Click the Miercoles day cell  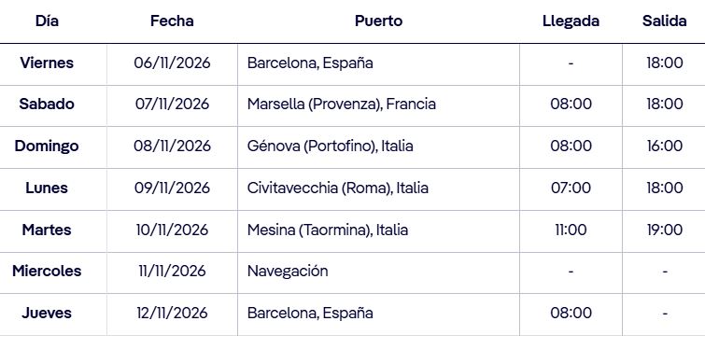[47, 271]
